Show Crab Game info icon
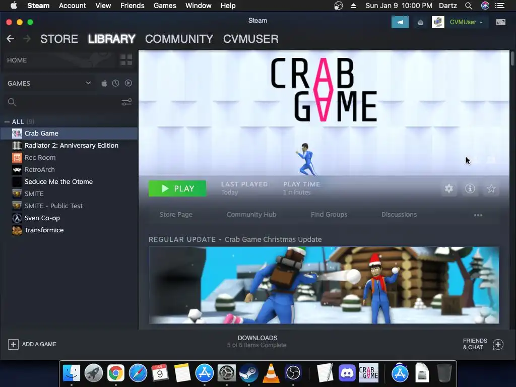This screenshot has width=516, height=387. coord(470,188)
